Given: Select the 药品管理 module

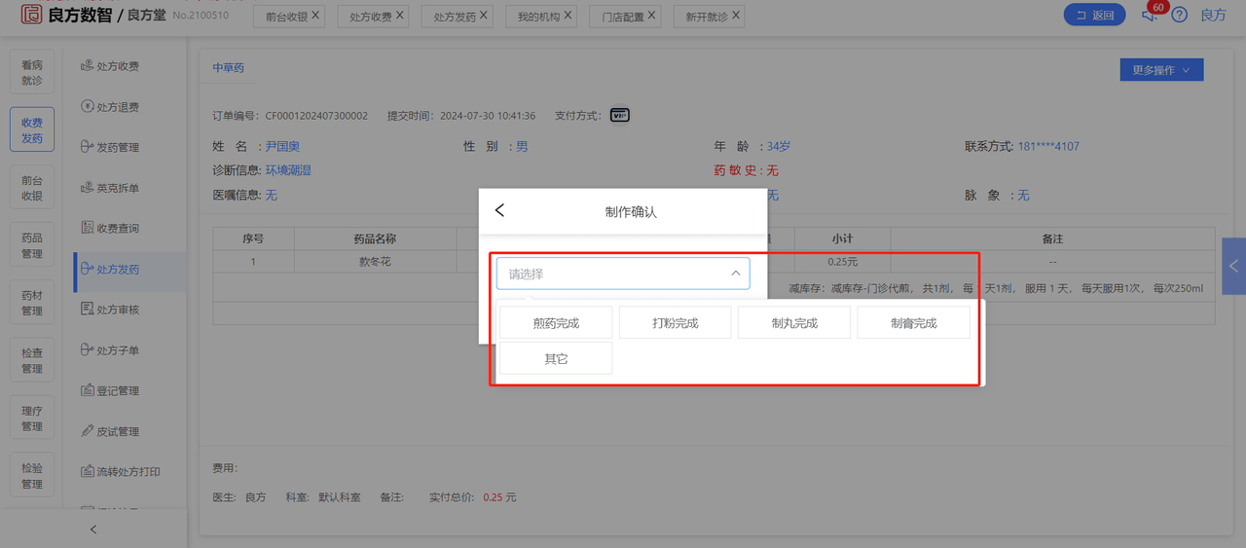Looking at the screenshot, I should click(32, 245).
